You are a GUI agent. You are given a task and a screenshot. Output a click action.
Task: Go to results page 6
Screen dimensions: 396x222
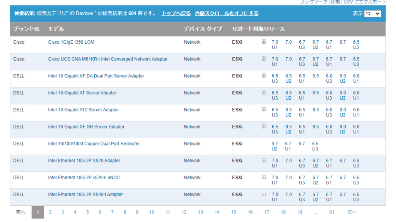point(100,212)
